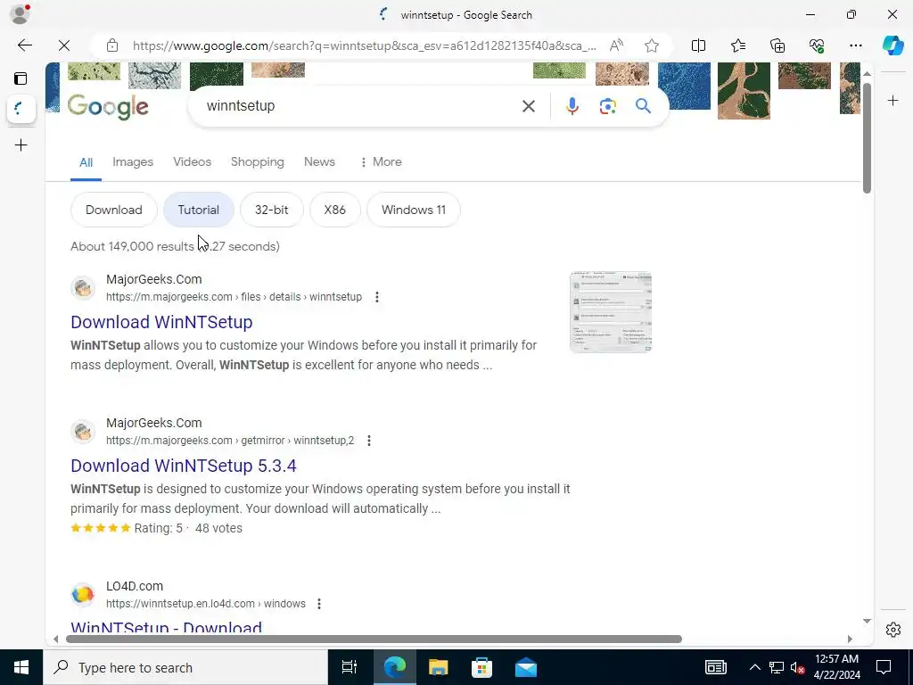Viewport: 913px width, 685px height.
Task: Open tab actions menu icon
Action: pyautogui.click(x=21, y=78)
